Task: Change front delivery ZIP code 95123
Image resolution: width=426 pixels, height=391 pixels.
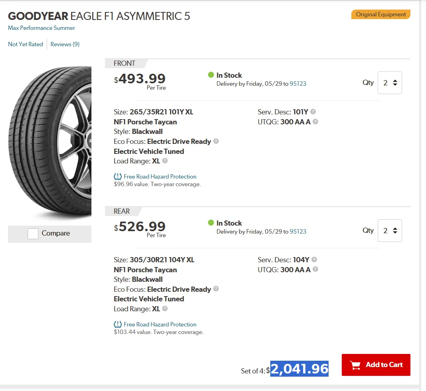Action: click(298, 84)
